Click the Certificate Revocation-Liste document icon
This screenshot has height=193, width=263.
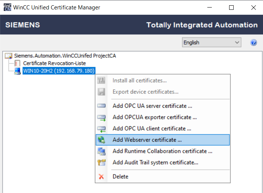coord(17,63)
